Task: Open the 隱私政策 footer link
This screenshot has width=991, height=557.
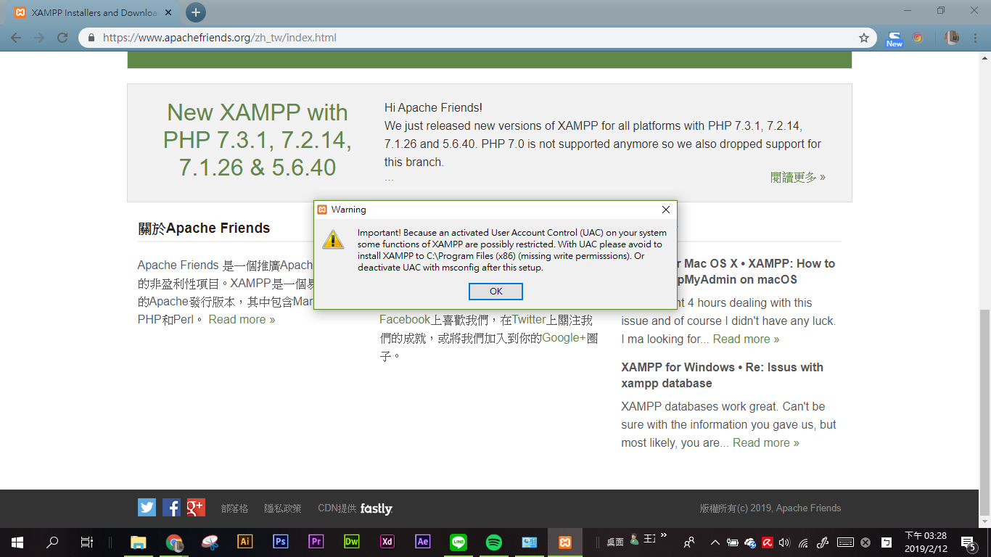Action: point(282,508)
